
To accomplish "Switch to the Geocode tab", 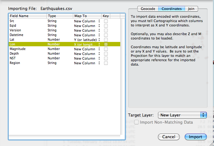I will [x=148, y=9].
